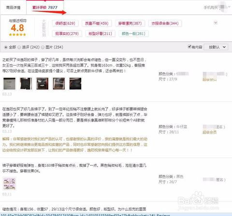Open the photo thumbnail in 身高160 review
This screenshot has width=232, height=216.
click(10, 183)
